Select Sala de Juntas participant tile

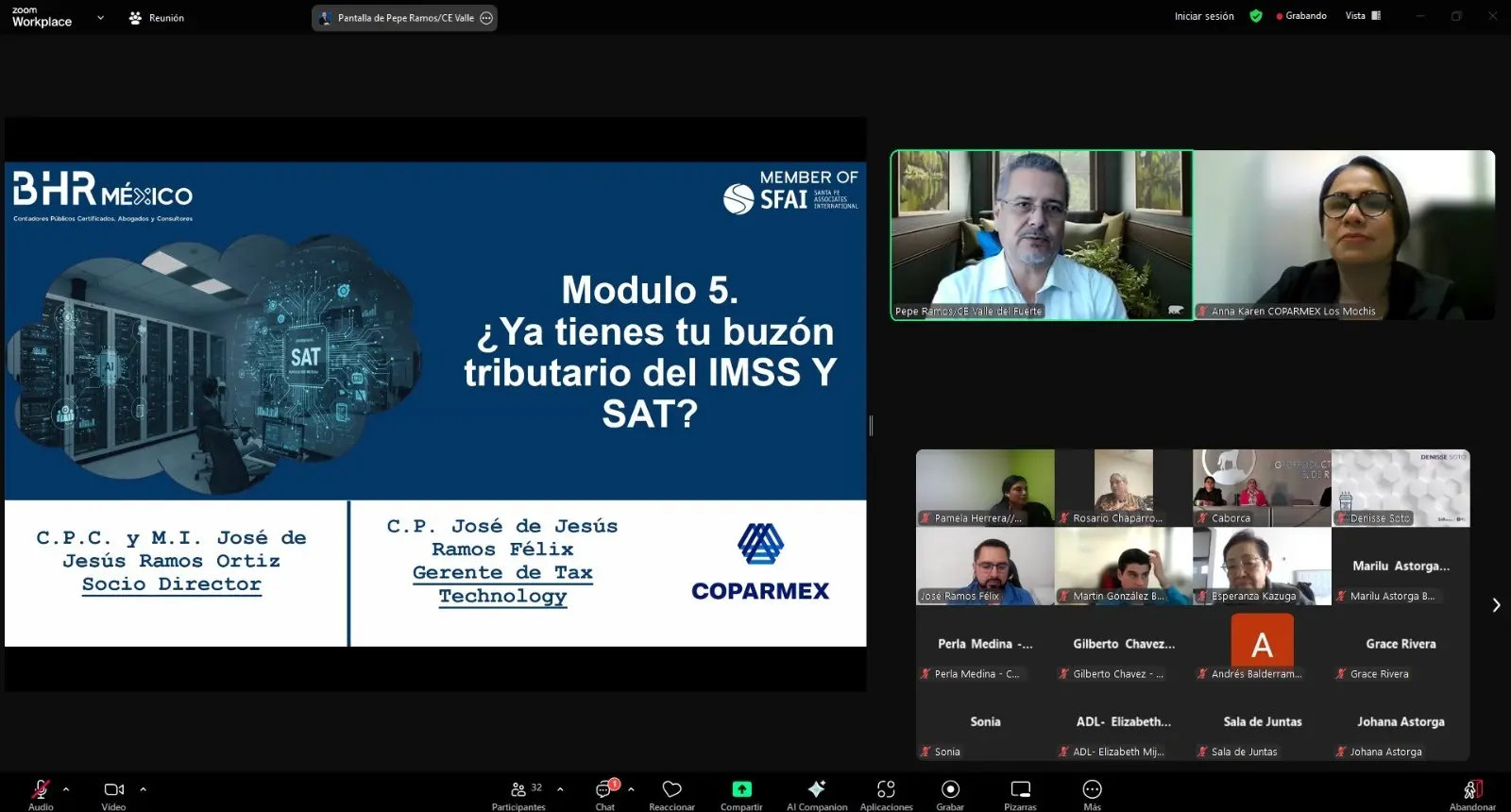(x=1262, y=722)
